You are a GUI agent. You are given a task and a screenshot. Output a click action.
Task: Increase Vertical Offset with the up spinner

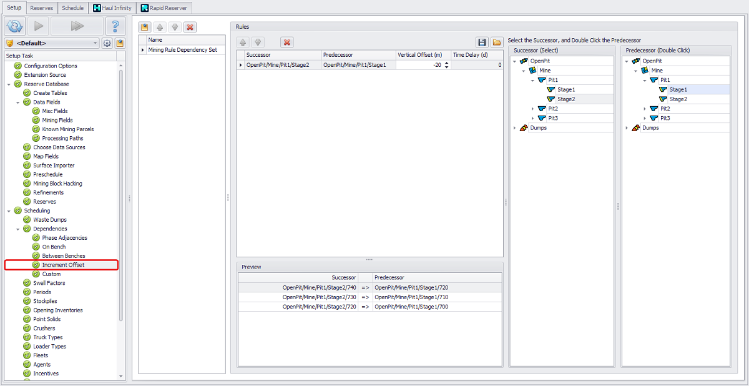(446, 63)
